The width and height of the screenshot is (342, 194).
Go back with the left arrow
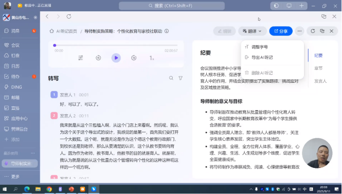pyautogui.click(x=47, y=17)
